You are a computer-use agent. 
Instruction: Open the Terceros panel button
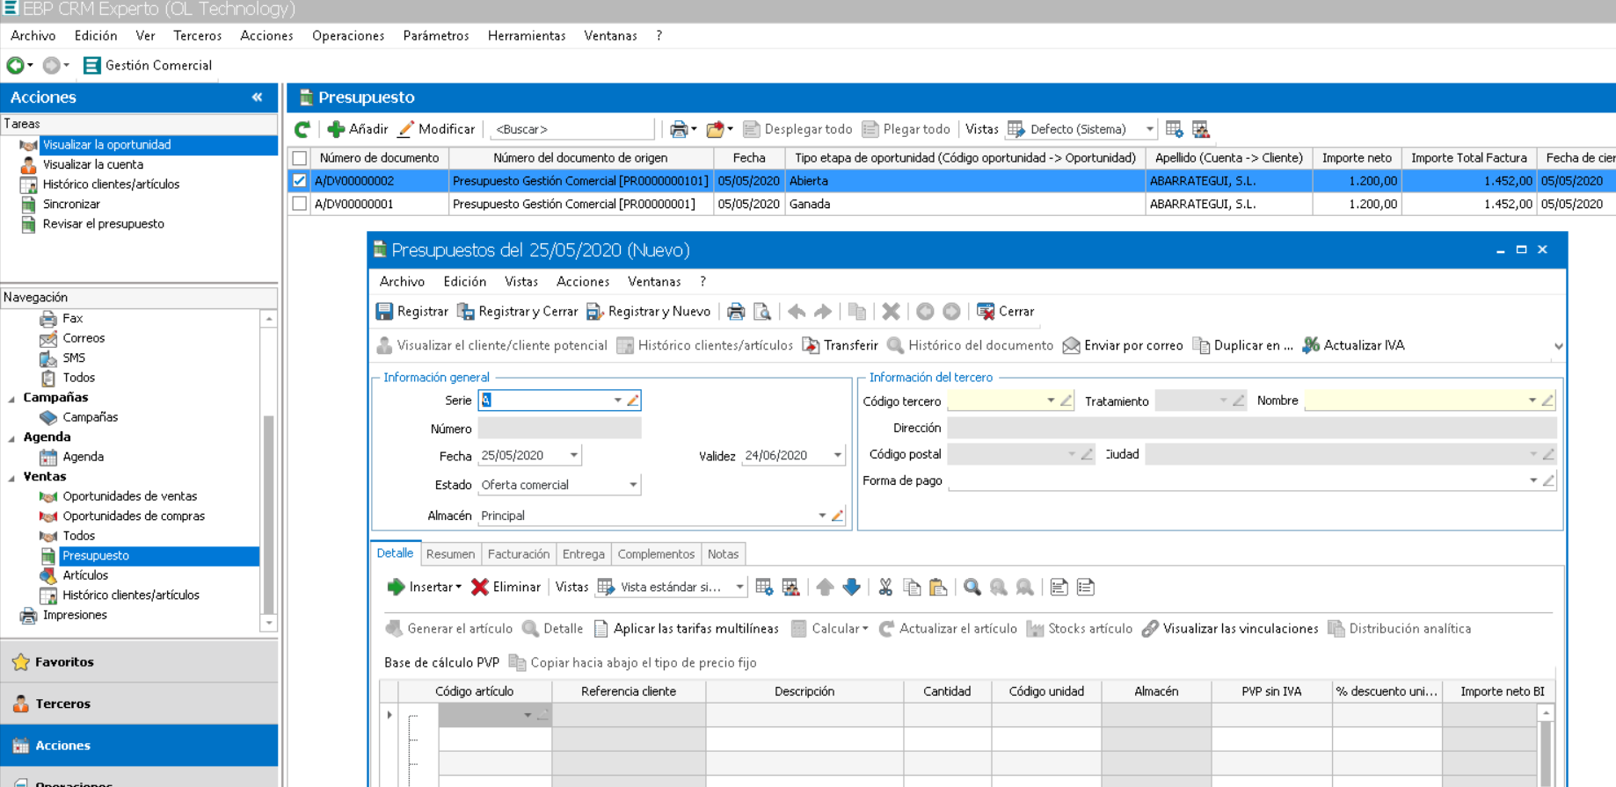point(139,704)
